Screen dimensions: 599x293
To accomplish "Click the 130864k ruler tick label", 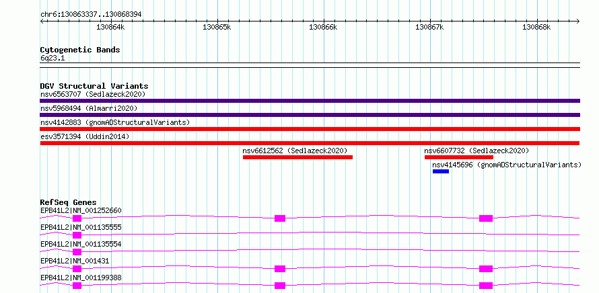I will click(111, 27).
